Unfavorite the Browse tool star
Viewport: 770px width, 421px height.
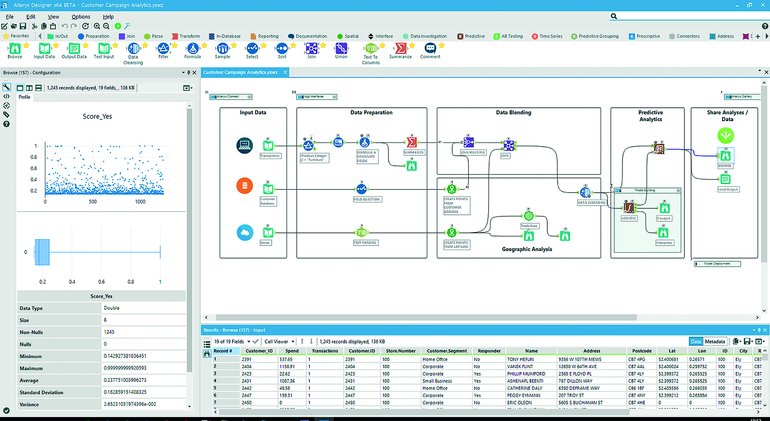(x=26, y=45)
